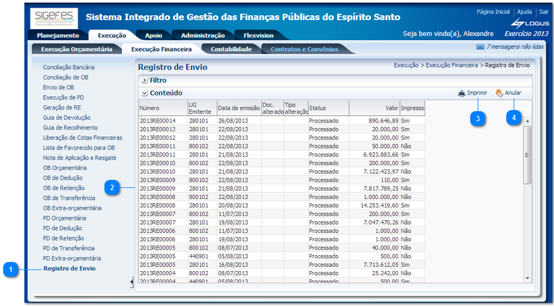Click the vertical scrollbar thumb

527,155
